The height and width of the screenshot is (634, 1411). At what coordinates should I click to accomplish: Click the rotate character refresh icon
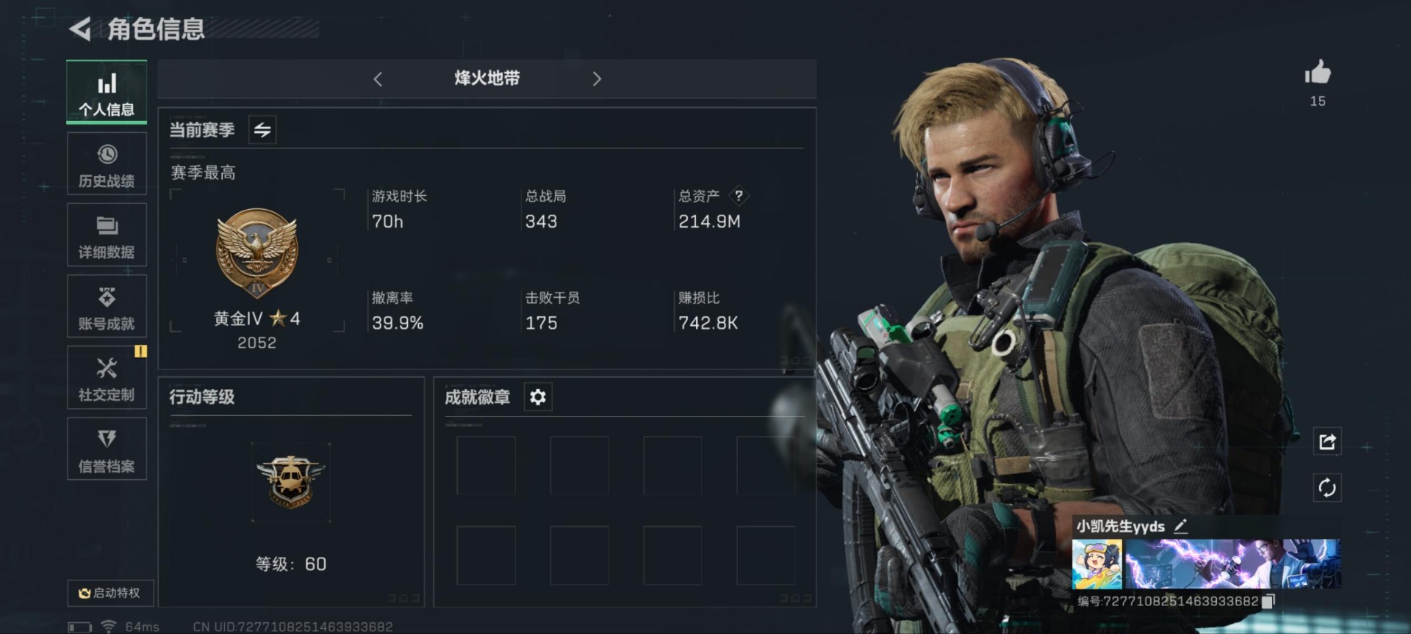tap(1327, 487)
